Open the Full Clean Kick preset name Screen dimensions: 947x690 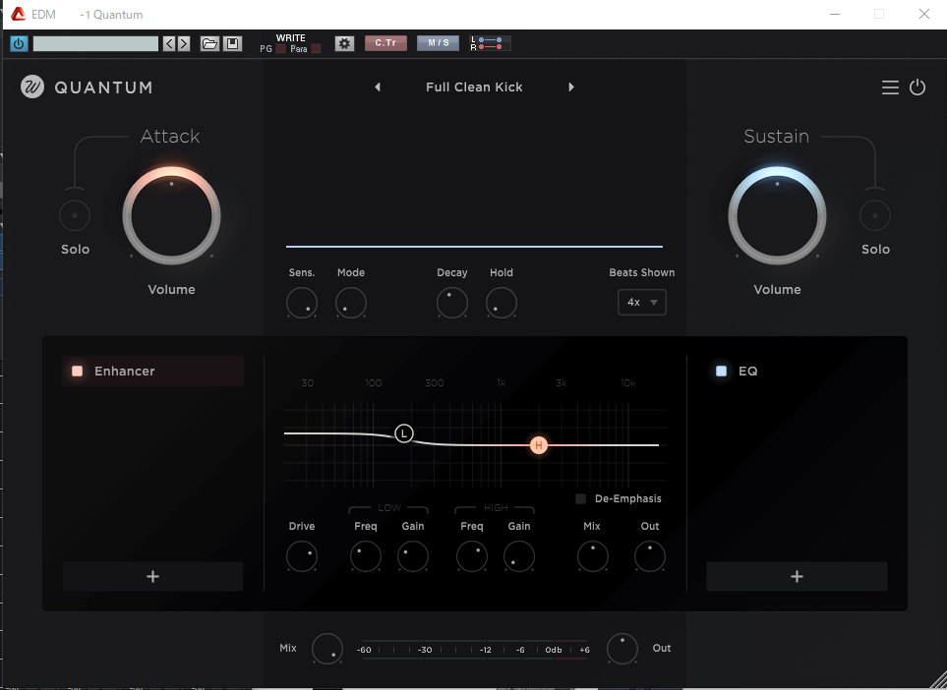pyautogui.click(x=474, y=86)
